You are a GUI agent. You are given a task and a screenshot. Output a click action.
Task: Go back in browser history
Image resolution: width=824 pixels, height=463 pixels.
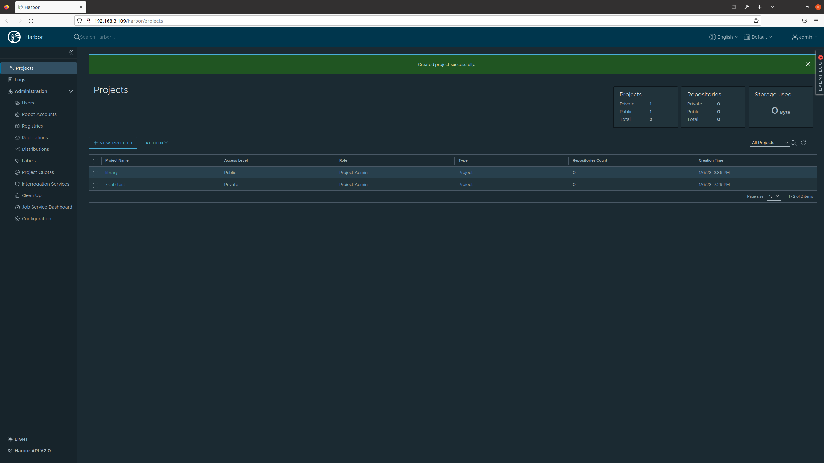pos(8,21)
